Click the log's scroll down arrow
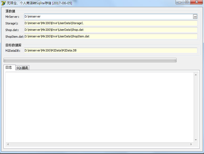The height and width of the screenshot is (154, 204). click(x=196, y=140)
